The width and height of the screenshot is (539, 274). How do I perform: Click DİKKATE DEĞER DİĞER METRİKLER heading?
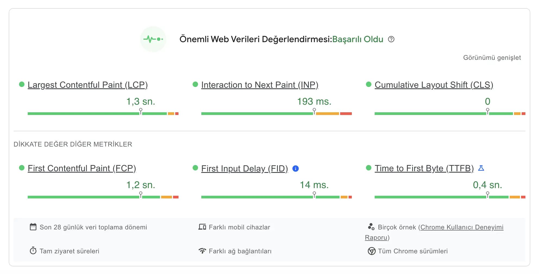tap(73, 144)
